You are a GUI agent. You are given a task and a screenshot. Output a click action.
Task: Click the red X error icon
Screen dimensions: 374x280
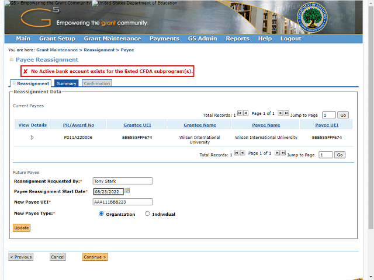26,71
